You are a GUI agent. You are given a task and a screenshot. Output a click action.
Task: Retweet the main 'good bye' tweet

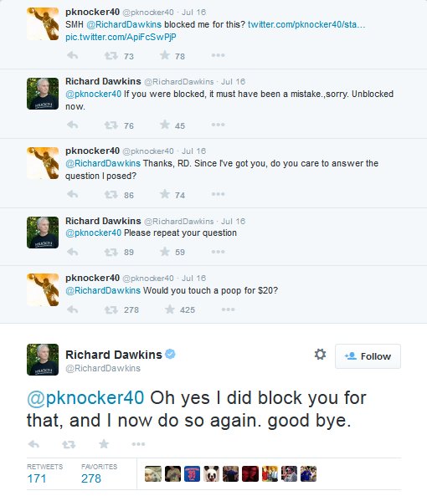tap(69, 445)
